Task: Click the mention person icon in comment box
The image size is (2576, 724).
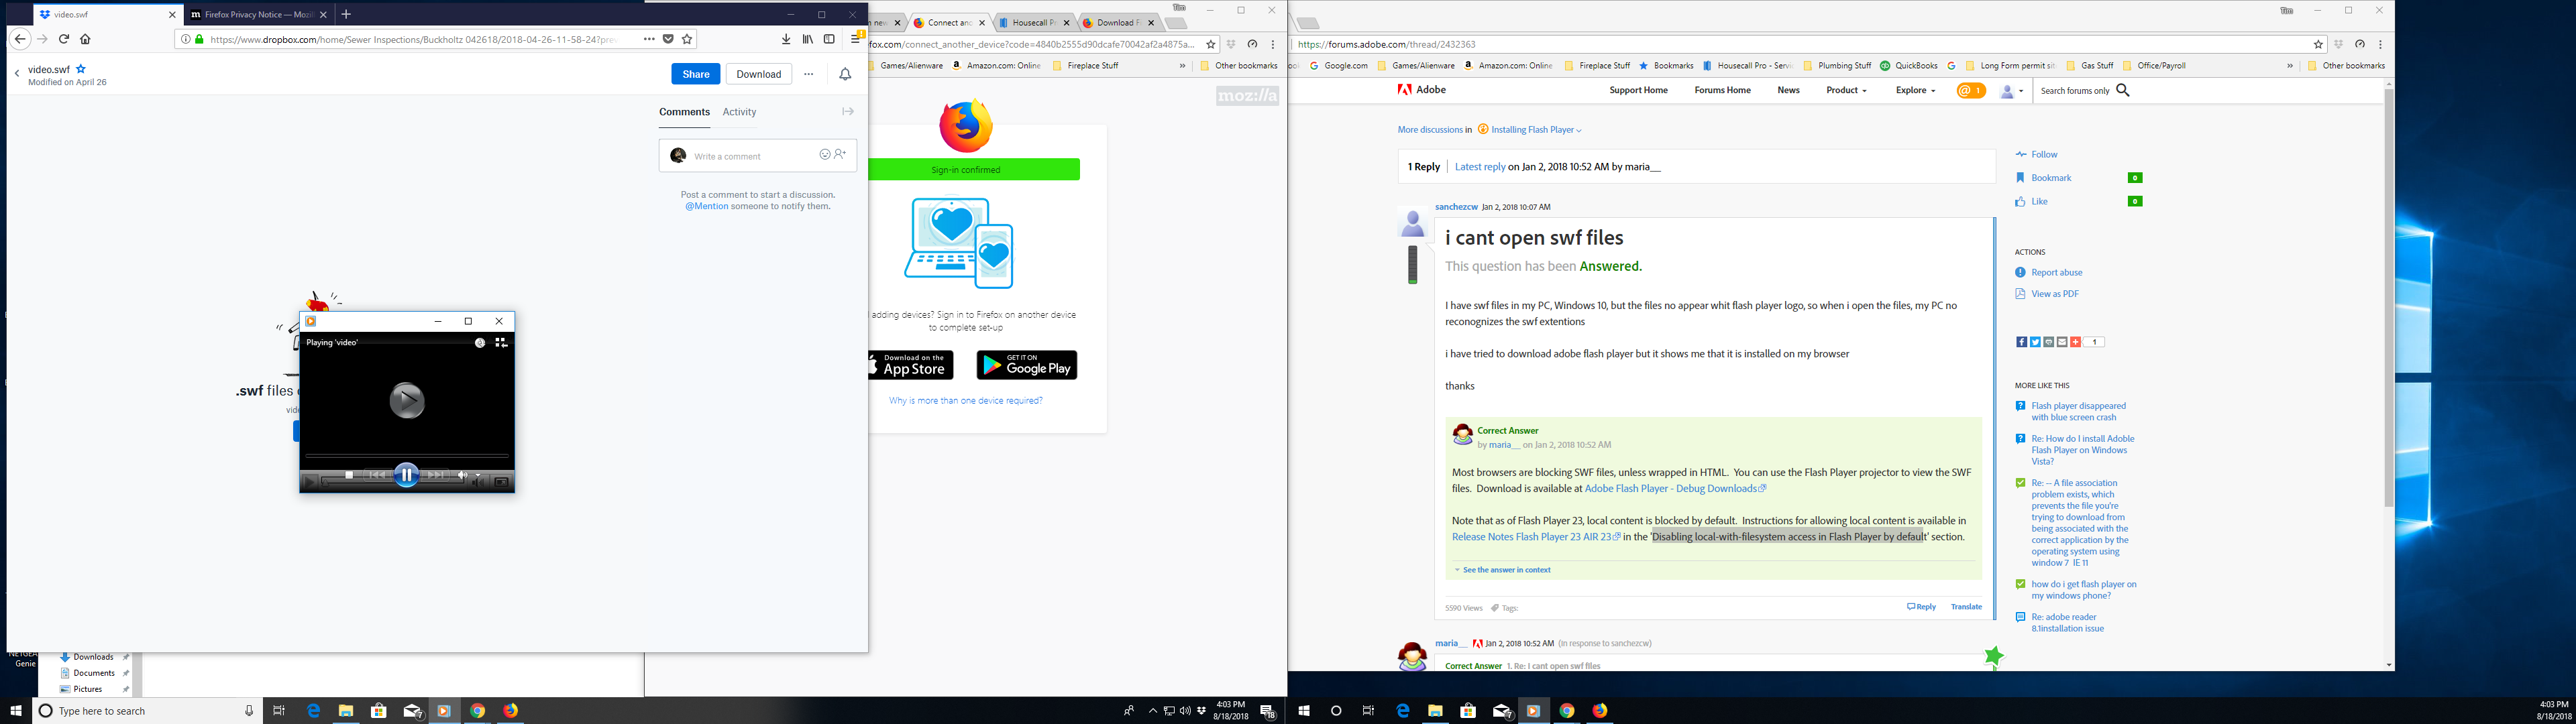Action: tap(839, 154)
